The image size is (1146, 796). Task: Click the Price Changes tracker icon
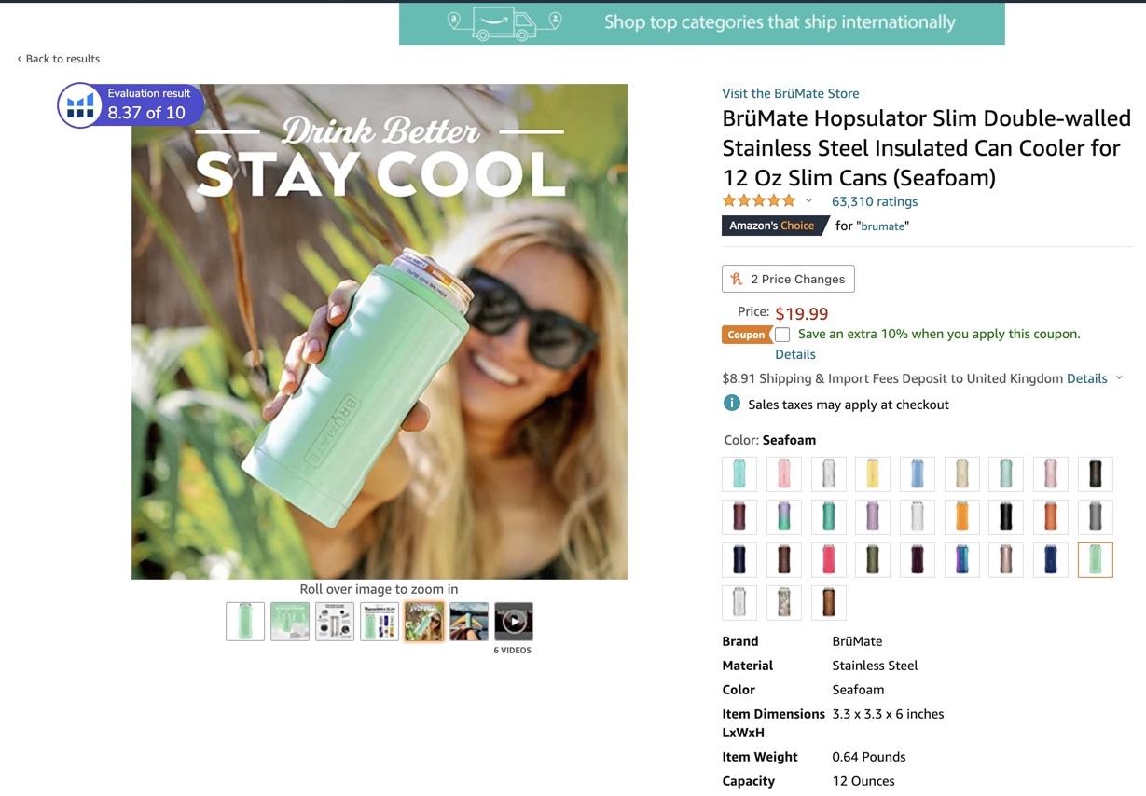737,279
